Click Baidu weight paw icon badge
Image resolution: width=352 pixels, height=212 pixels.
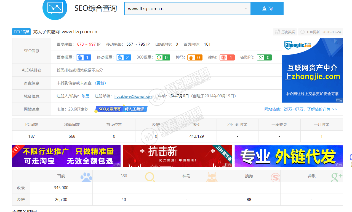click(84, 57)
